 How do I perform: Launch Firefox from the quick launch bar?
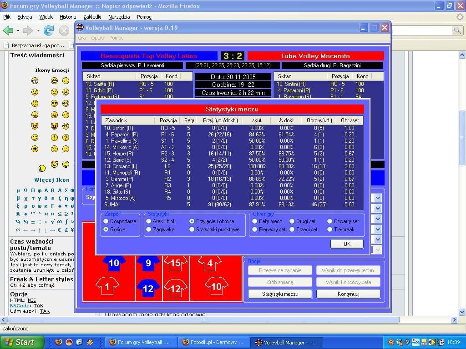(59, 342)
